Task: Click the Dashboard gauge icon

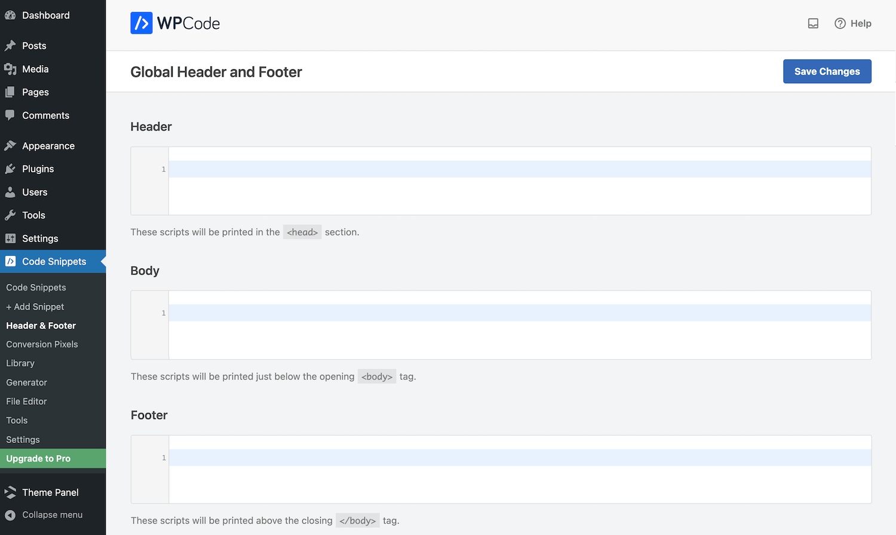Action: (x=10, y=16)
